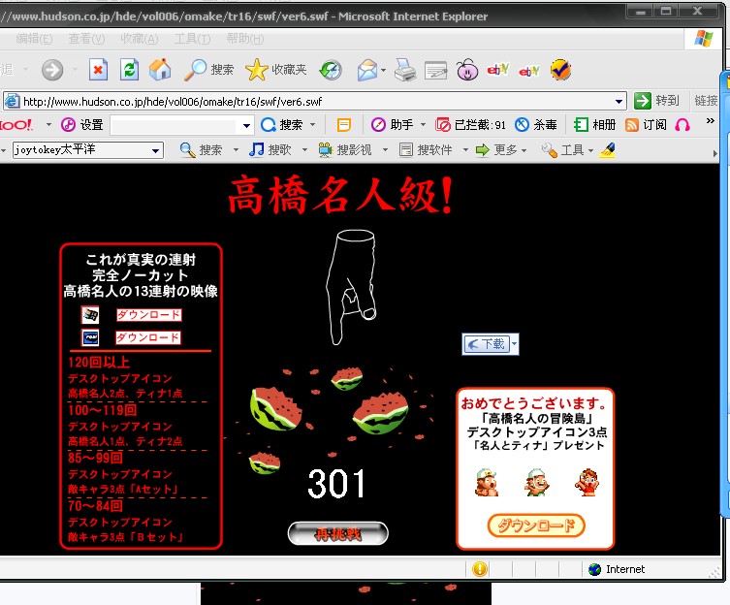This screenshot has width=730, height=605.
Task: Click the first ダウンロード video link
Action: point(148,315)
